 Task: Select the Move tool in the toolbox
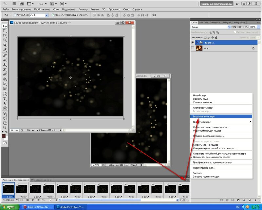(5, 26)
